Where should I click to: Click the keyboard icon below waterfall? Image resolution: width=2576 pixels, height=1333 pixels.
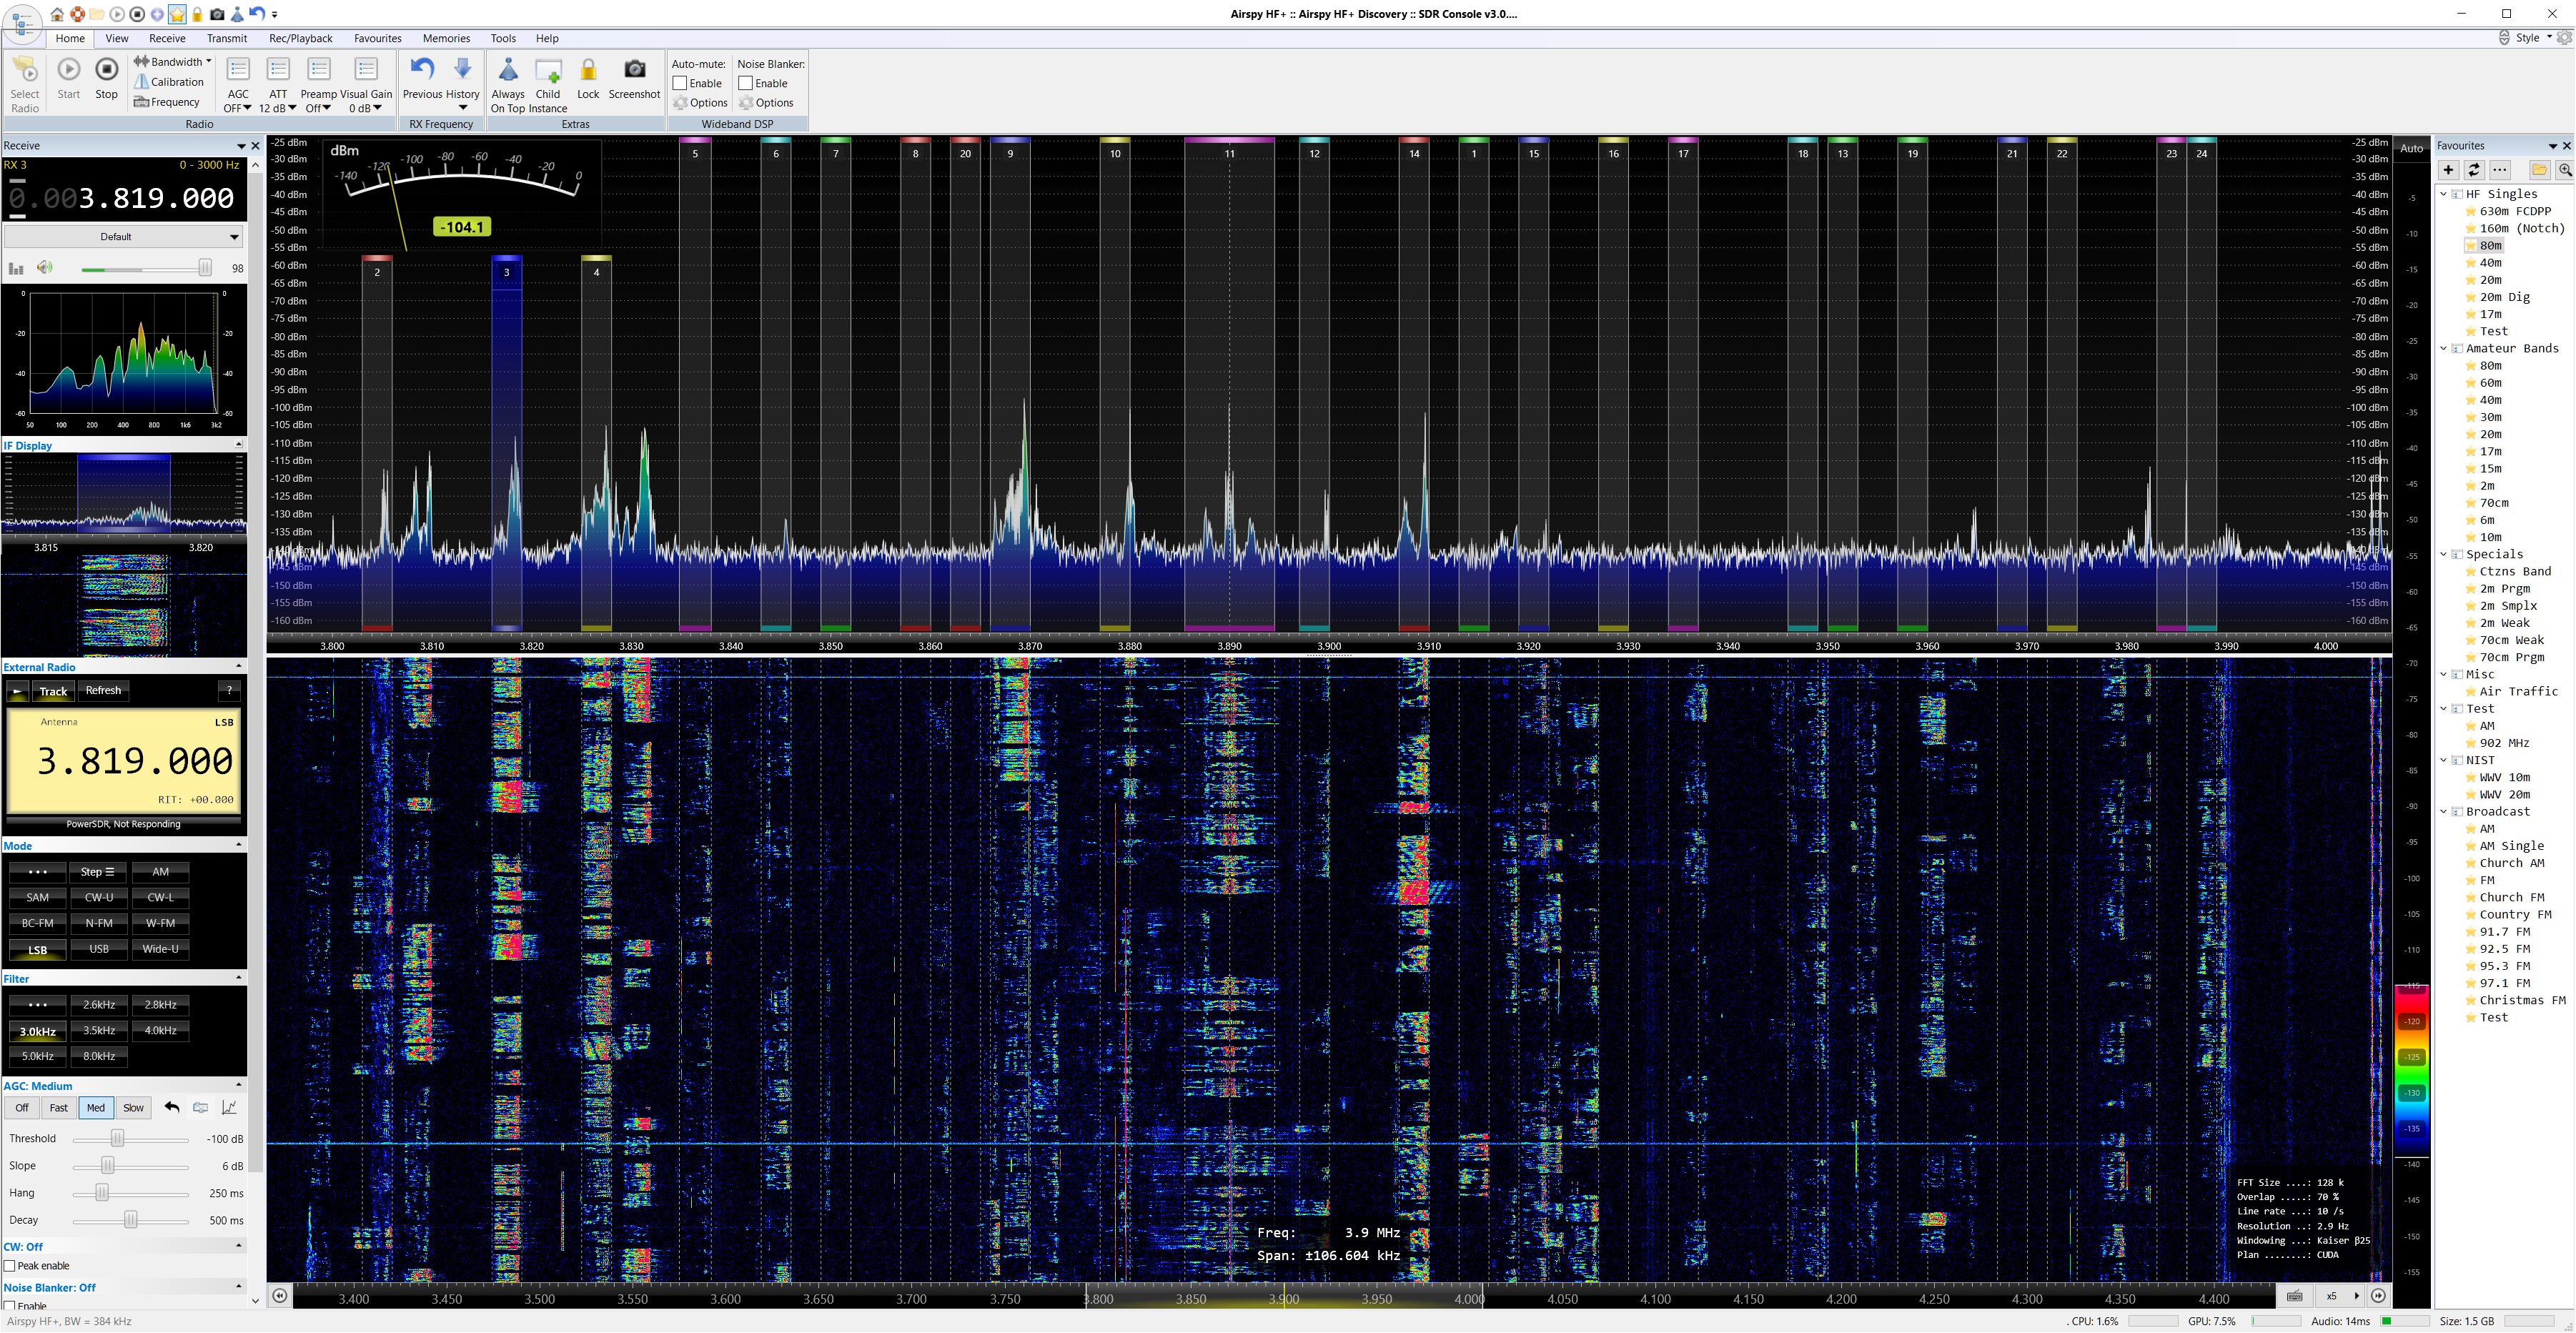coord(2295,1296)
